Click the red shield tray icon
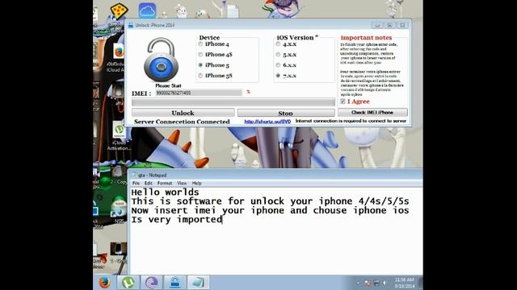517x290 pixels. [x=368, y=283]
